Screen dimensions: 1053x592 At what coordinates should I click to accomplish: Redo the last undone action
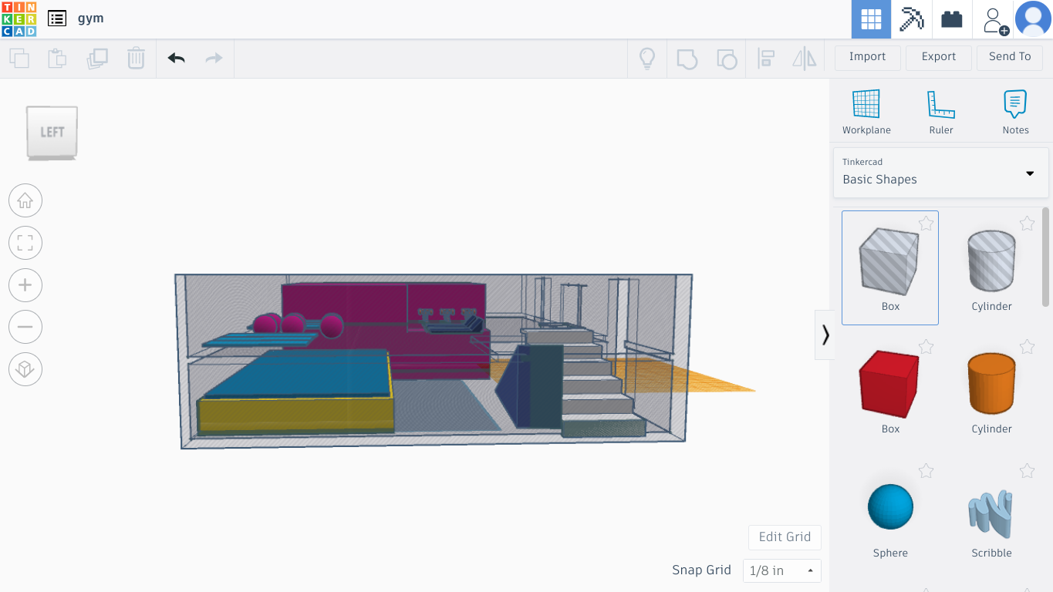point(214,58)
